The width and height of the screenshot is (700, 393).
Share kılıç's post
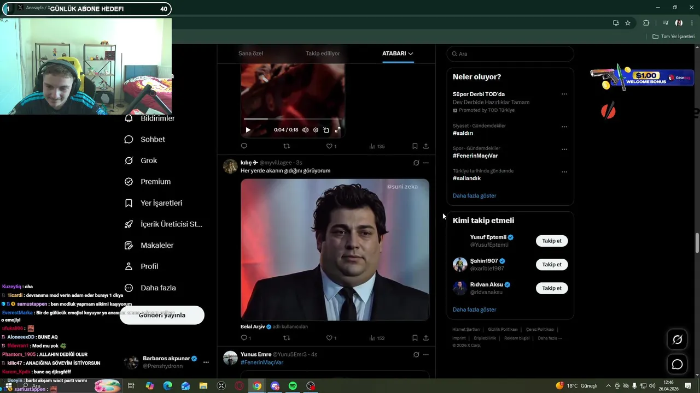(426, 338)
